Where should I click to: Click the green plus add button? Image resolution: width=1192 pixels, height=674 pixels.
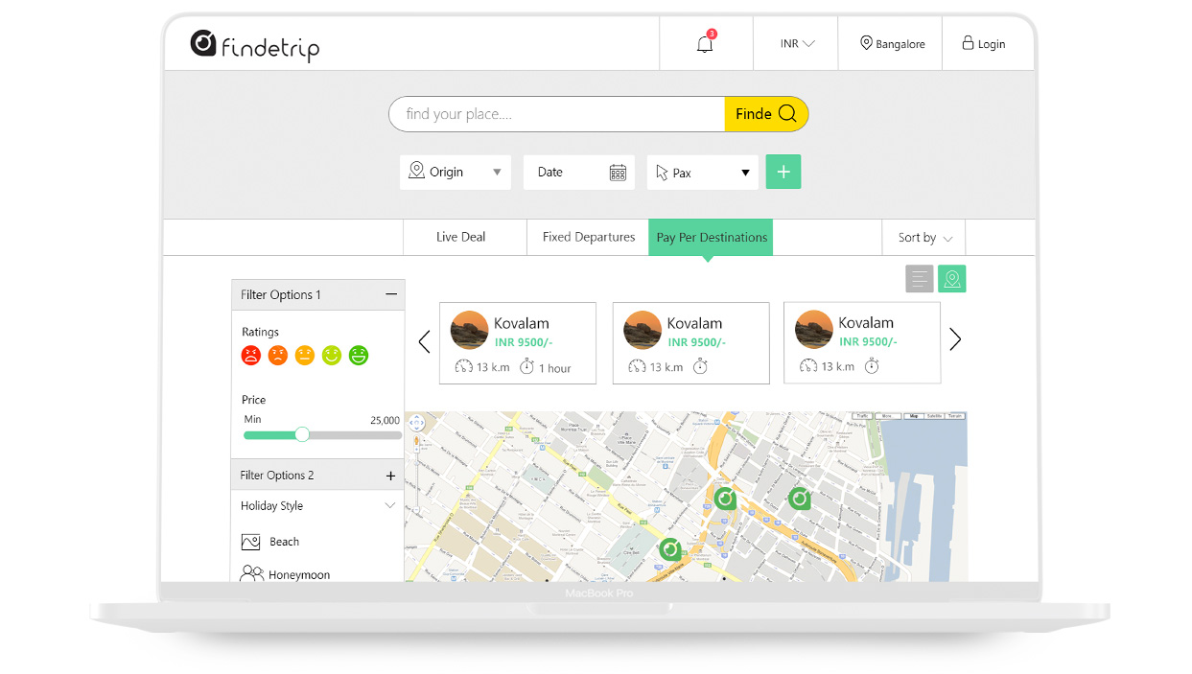point(783,172)
